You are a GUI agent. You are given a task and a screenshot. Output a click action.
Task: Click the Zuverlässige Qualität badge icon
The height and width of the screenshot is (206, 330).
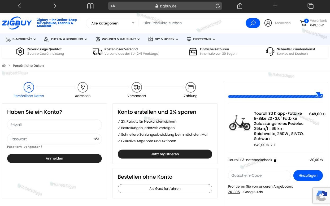pos(20,51)
